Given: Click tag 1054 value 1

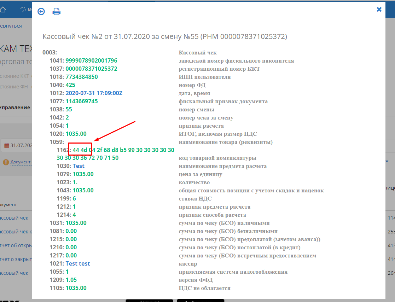Looking at the screenshot, I should point(67,126).
